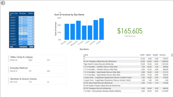Viewport: 173px width, 97px height.
Task: Click the star icon in the 1/6/2017 row
Action: tap(20, 28)
